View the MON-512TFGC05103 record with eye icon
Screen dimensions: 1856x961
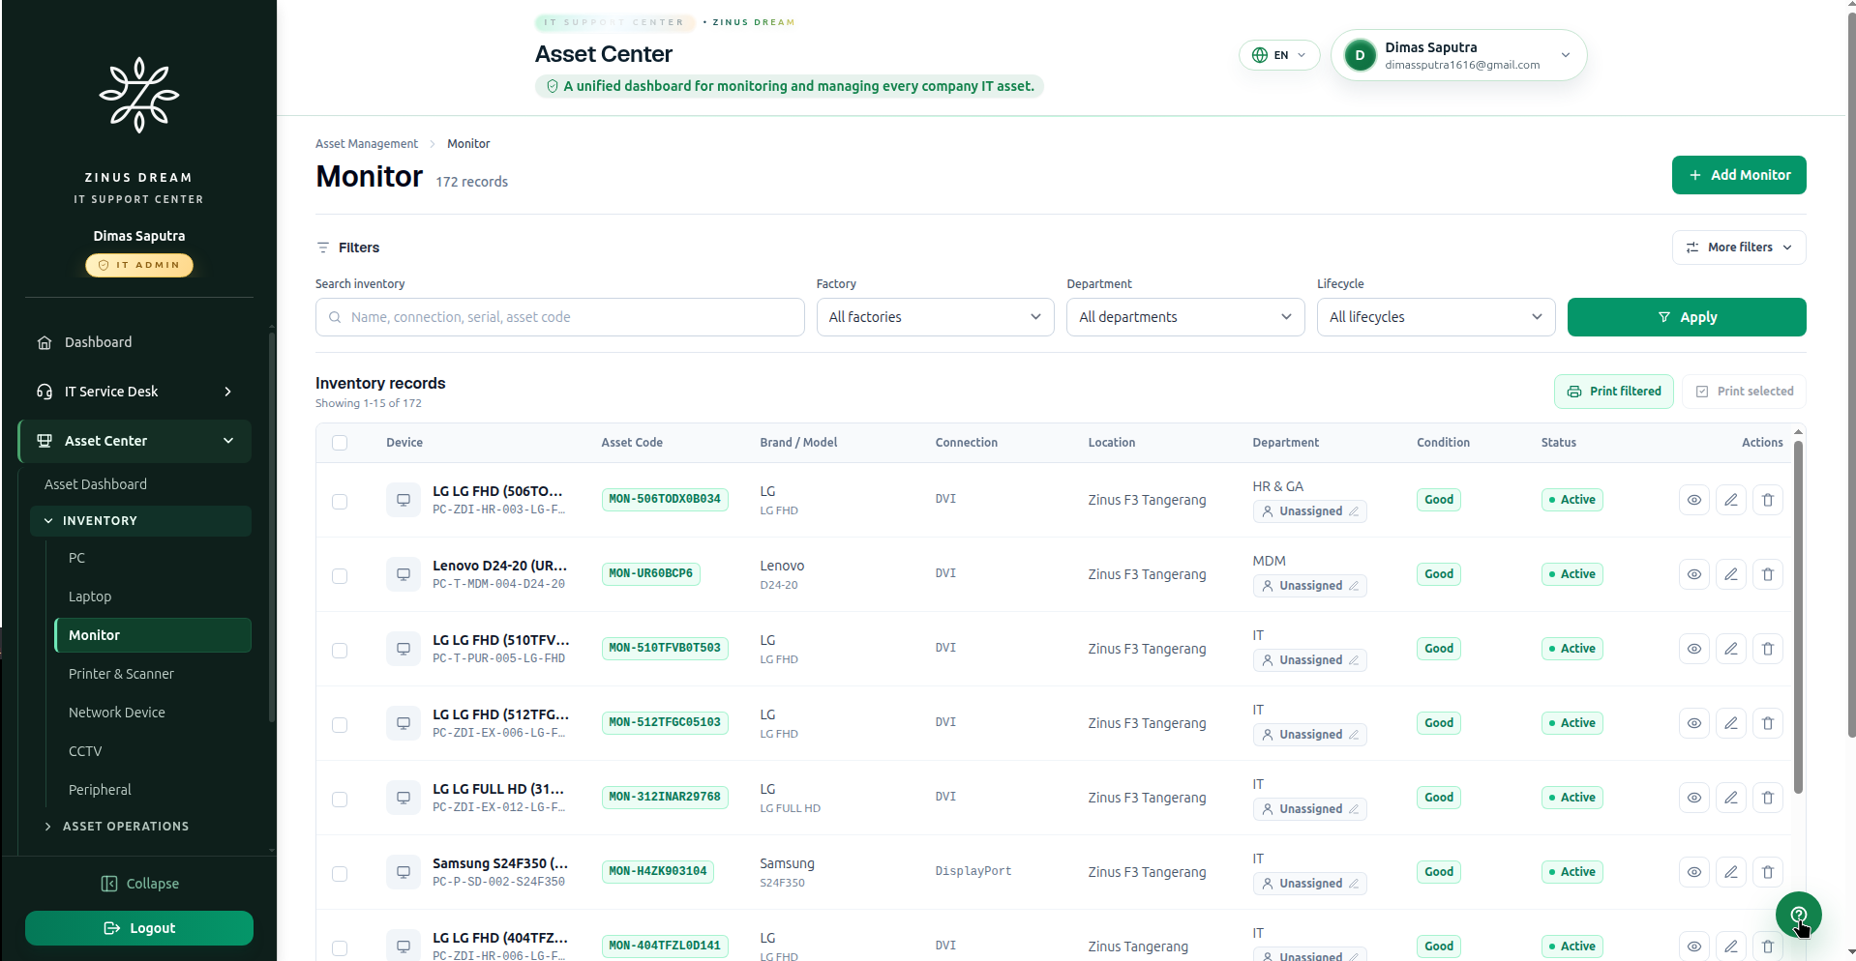coord(1693,723)
